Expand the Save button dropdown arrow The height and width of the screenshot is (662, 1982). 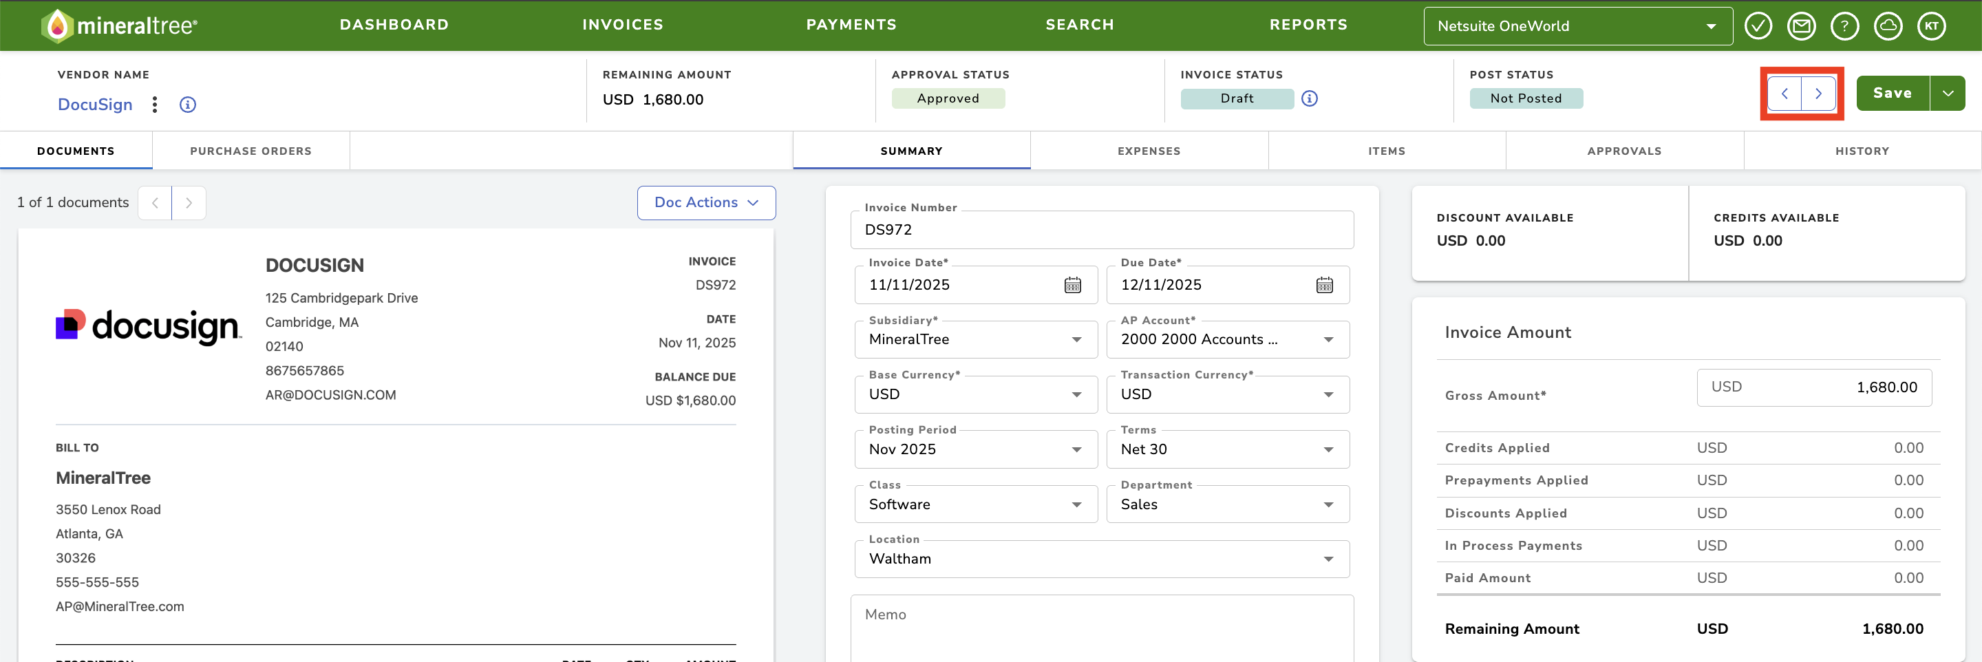click(x=1948, y=93)
